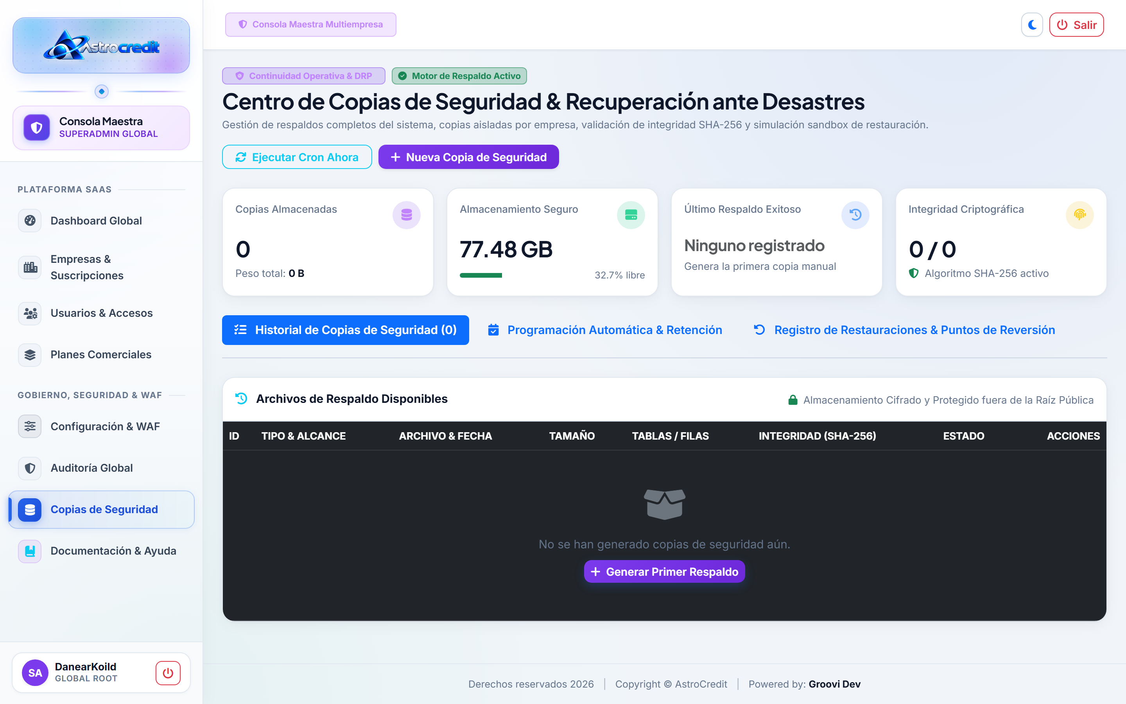Click the ESTADO column header
Screen dimensions: 1126x704
point(964,436)
